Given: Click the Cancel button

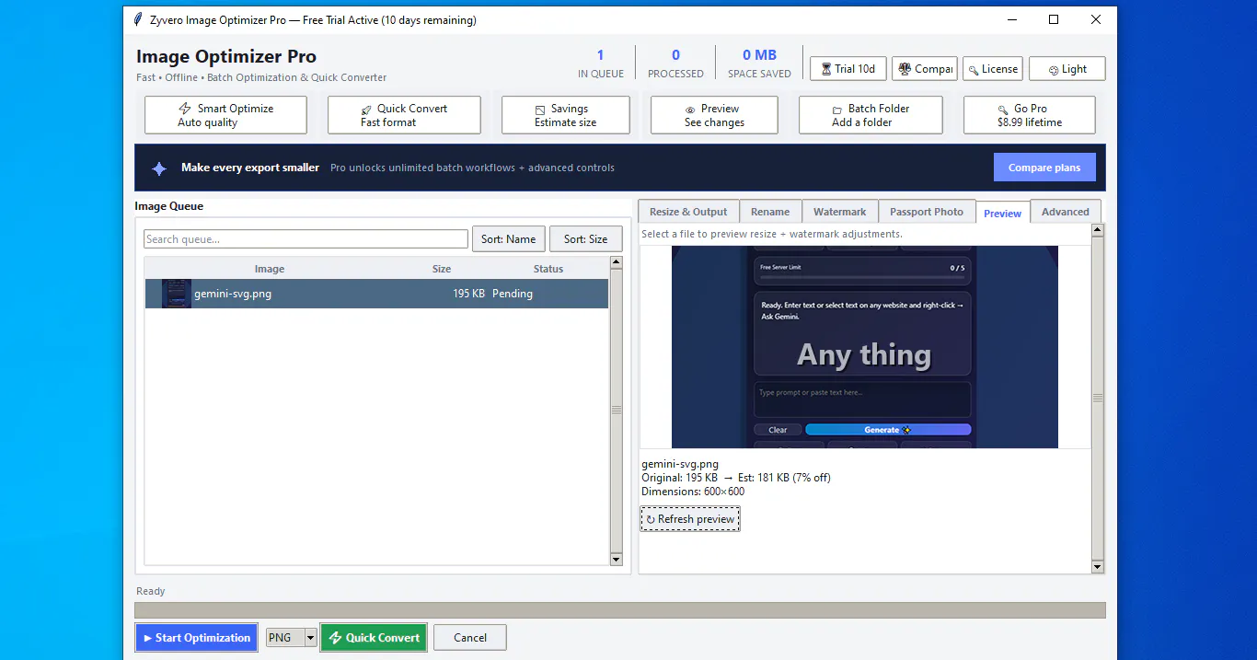Looking at the screenshot, I should pos(470,638).
